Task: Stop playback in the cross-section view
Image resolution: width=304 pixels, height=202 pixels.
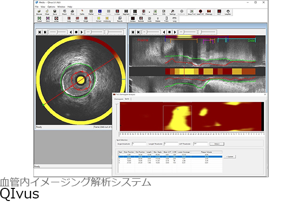Action: pos(76,32)
